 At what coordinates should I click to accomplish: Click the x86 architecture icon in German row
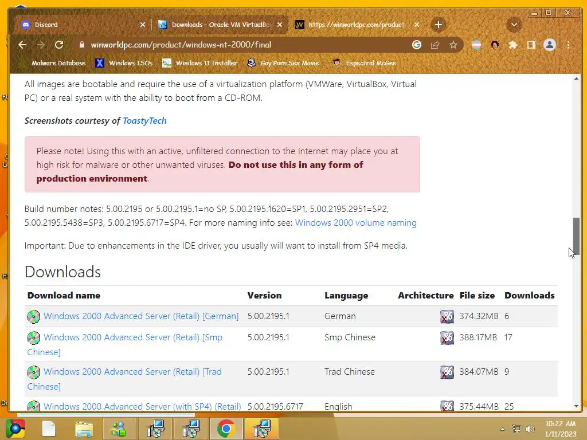[447, 316]
